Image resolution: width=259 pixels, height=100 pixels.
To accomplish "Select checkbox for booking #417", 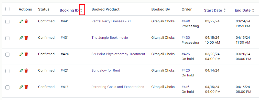I will (7, 87).
